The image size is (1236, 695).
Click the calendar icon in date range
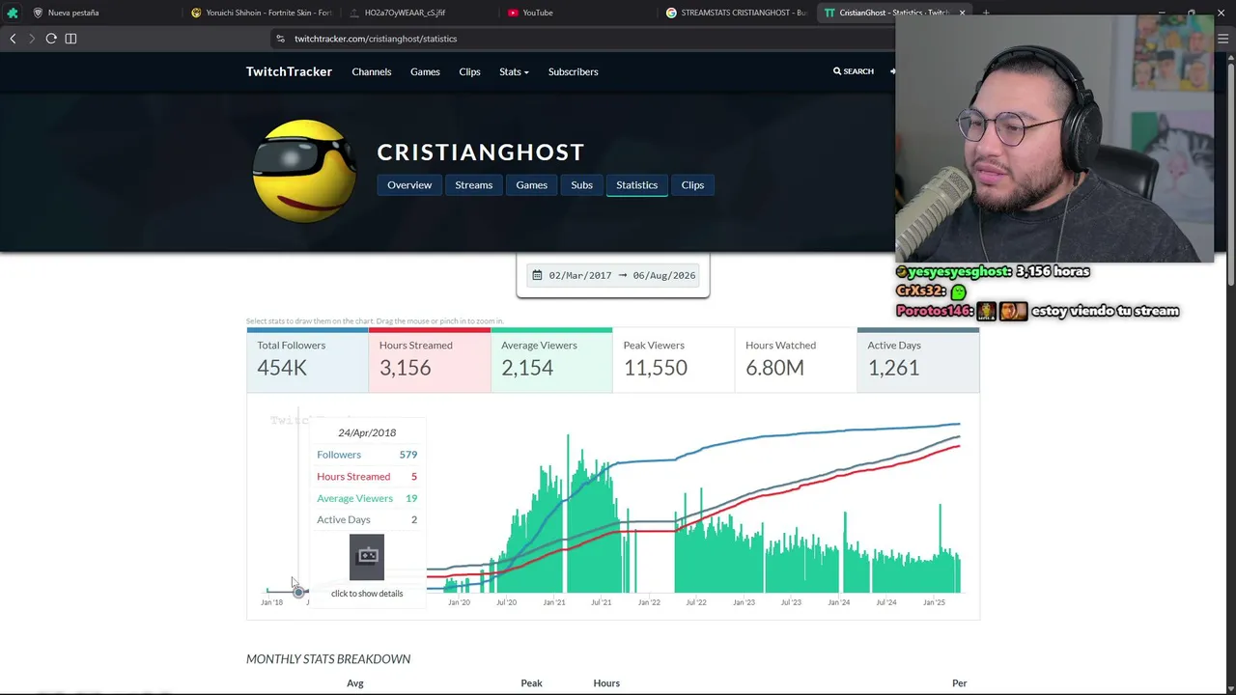coord(537,275)
